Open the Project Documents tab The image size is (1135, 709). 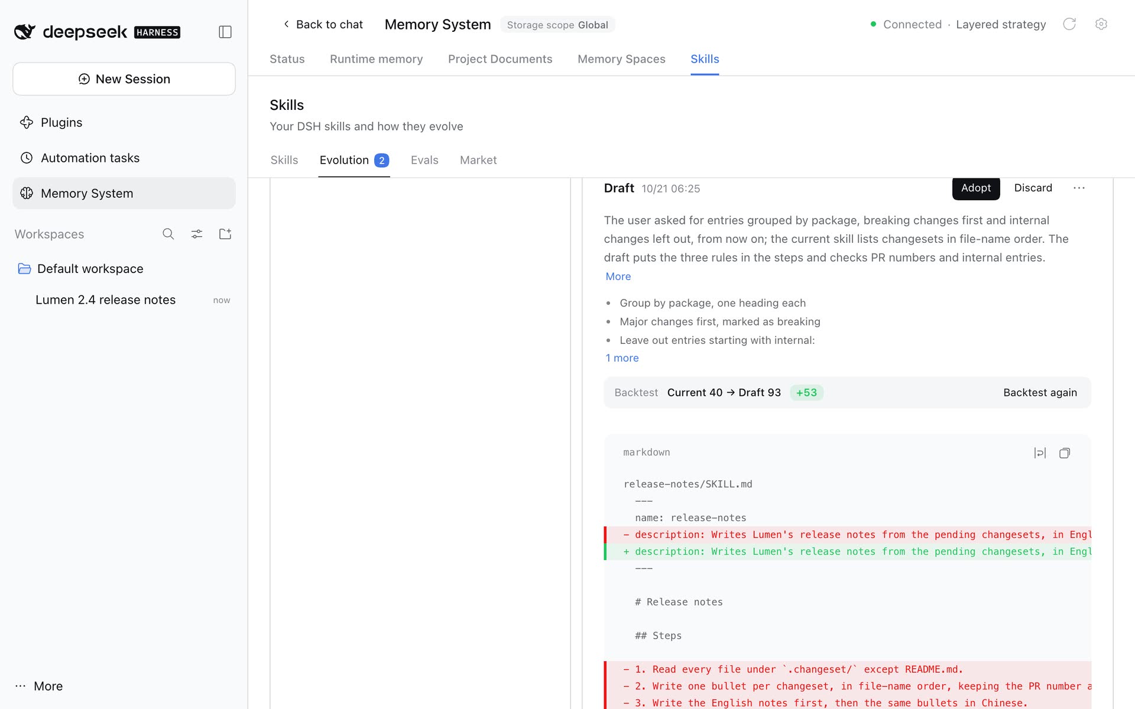(x=500, y=59)
